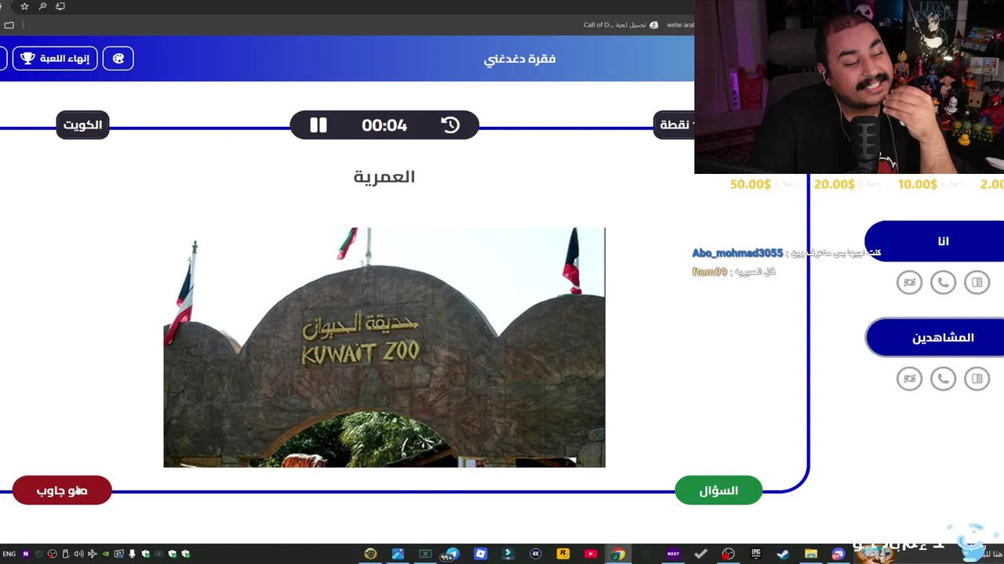The image size is (1004, 564).
Task: Click chat username Abo_mohmad3055
Action: (737, 253)
